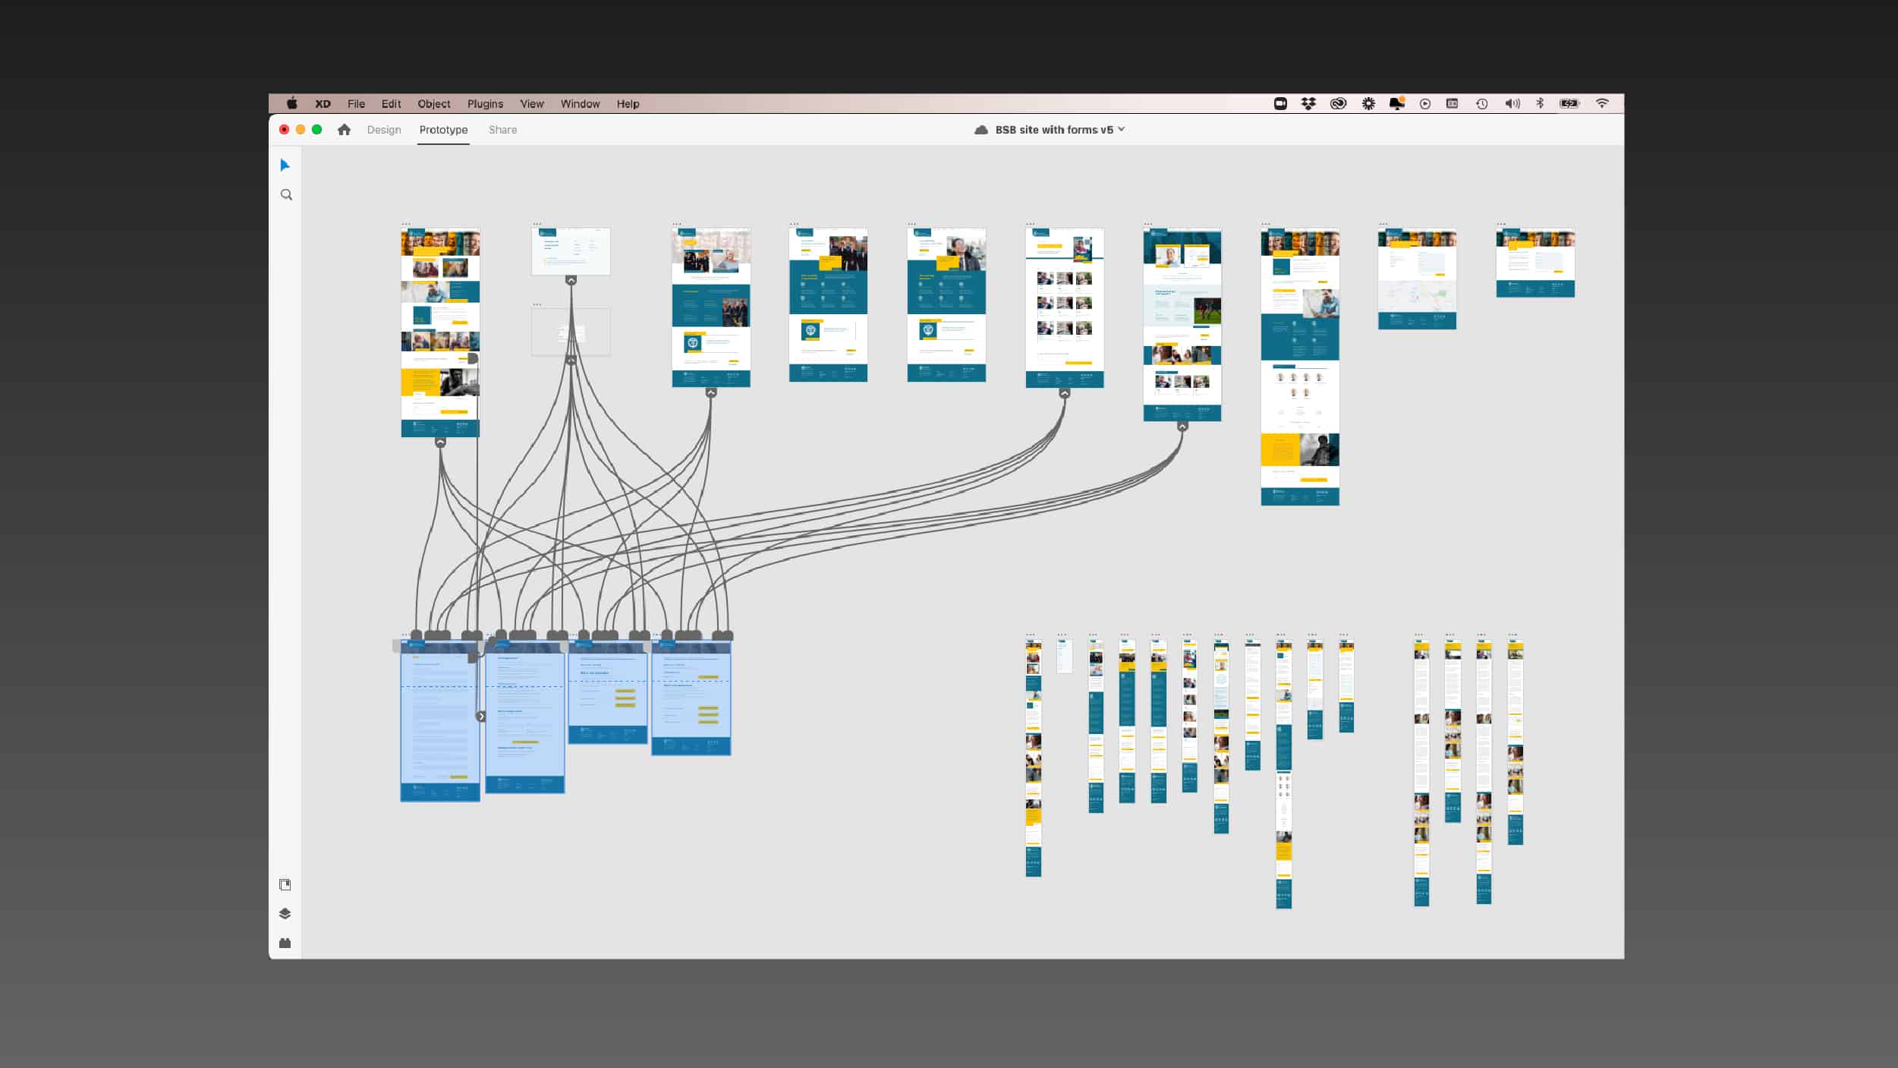Click the Time Machine menu bar icon

click(1481, 104)
